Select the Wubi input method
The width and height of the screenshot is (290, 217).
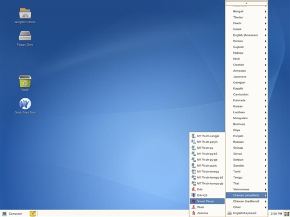[x=207, y=207]
